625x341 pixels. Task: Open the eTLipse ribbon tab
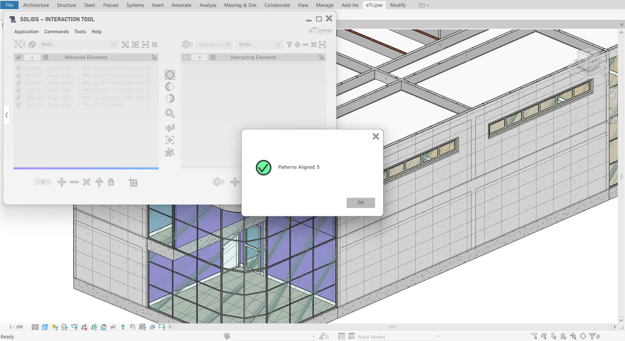click(374, 5)
